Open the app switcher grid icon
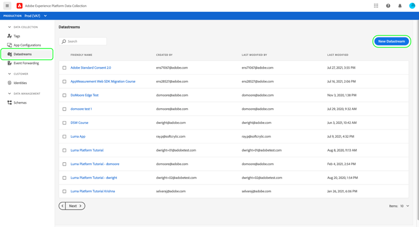 click(376, 6)
